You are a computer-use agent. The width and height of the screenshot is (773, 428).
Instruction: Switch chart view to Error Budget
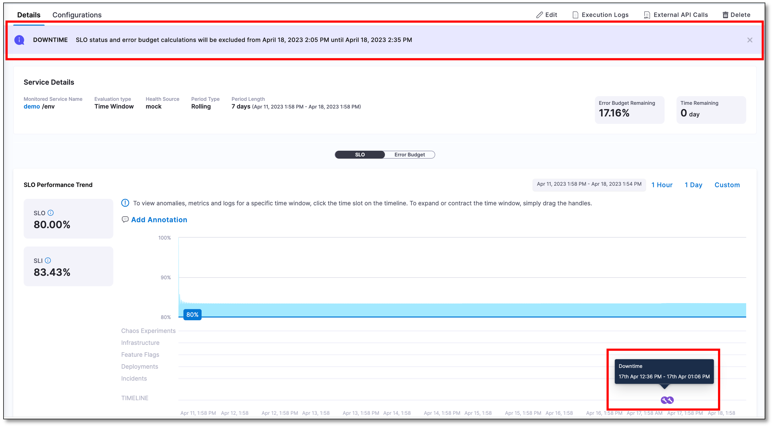(x=409, y=155)
